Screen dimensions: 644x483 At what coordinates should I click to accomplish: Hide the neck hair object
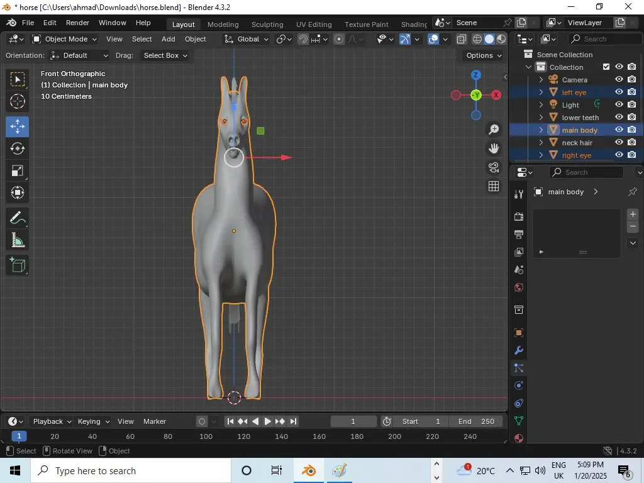619,143
